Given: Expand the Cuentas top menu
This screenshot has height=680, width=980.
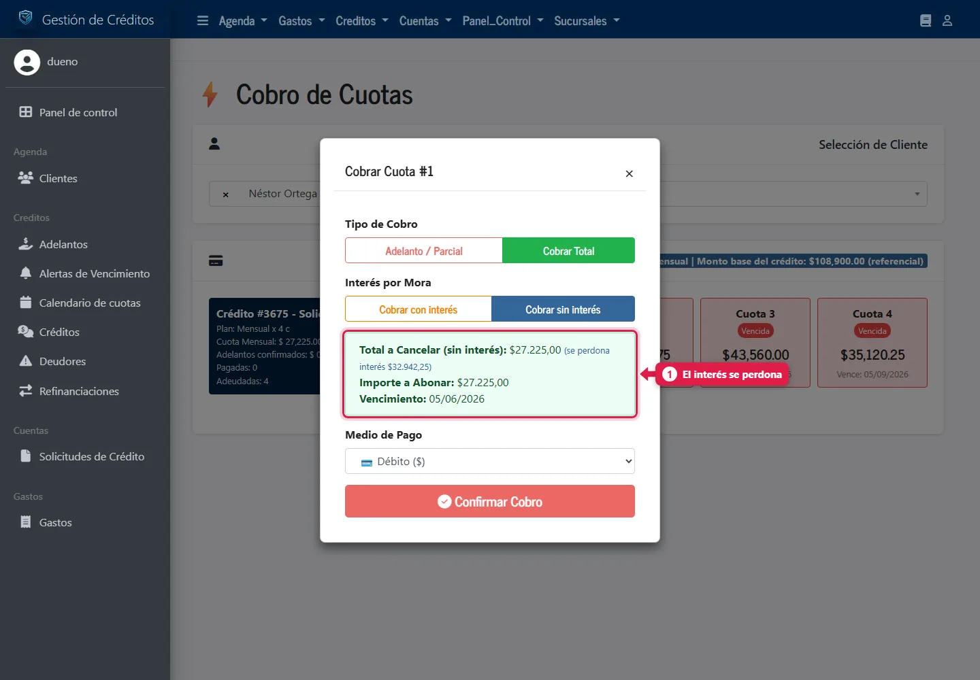Looking at the screenshot, I should 425,21.
